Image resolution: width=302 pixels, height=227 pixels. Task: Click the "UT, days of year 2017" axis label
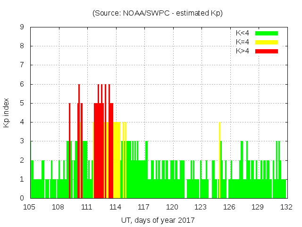(x=158, y=220)
